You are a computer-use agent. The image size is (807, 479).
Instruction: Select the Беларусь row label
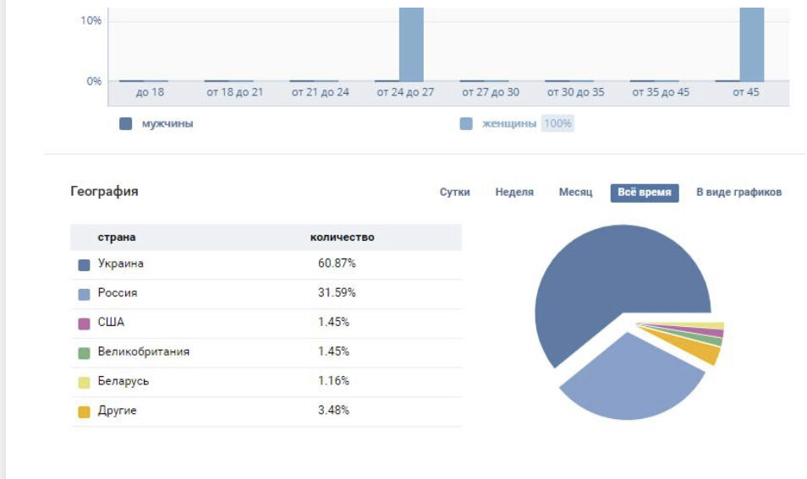123,381
